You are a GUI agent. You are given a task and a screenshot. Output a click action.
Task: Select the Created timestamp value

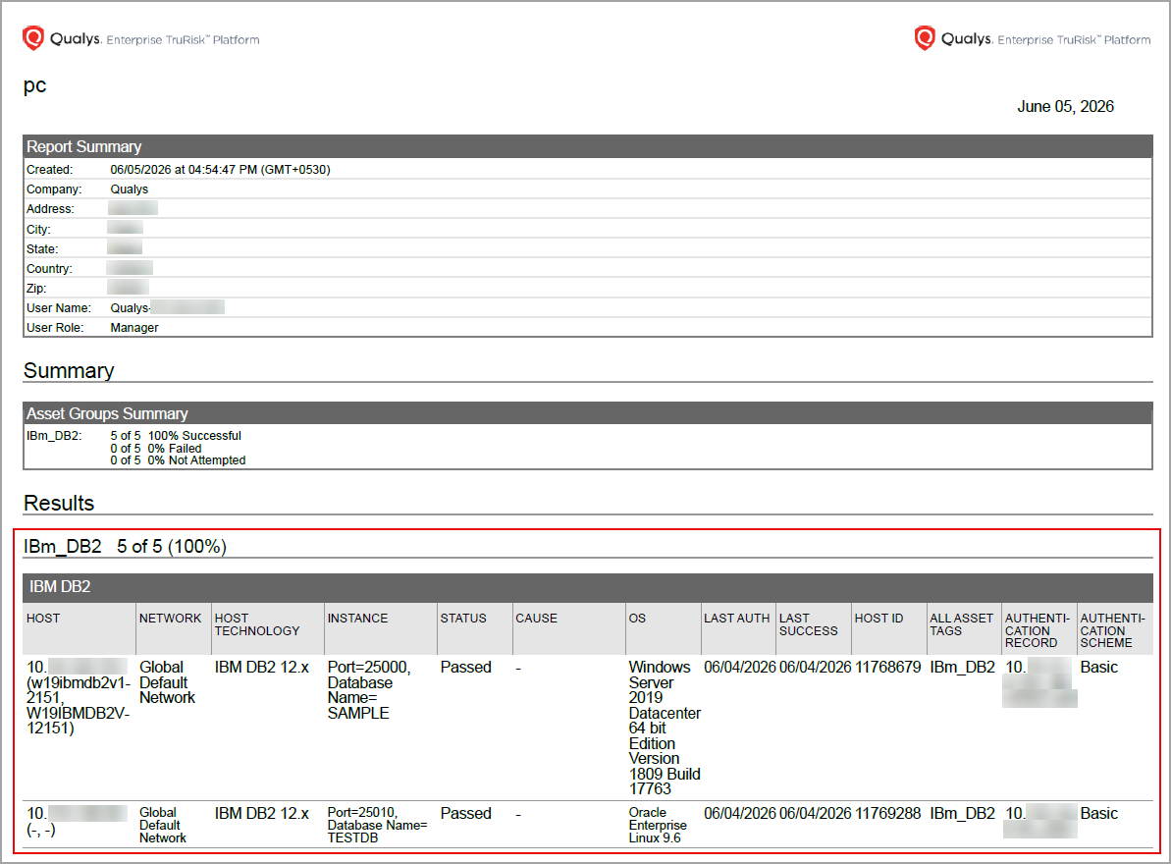[220, 170]
